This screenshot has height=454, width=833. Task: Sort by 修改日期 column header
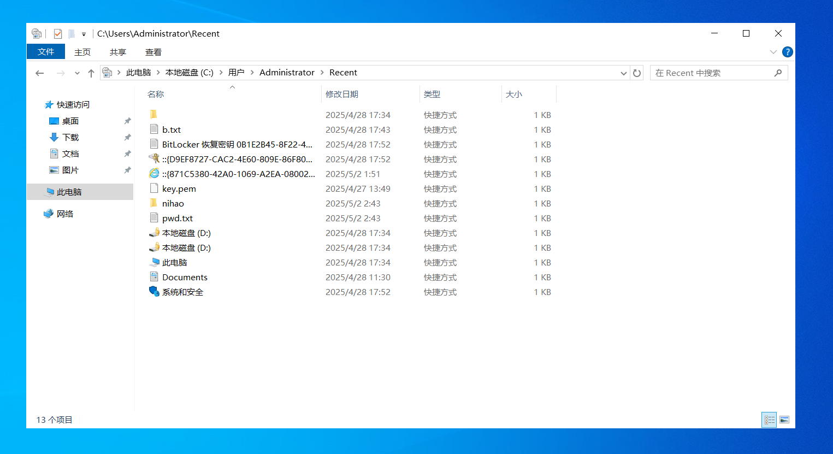[x=342, y=95]
